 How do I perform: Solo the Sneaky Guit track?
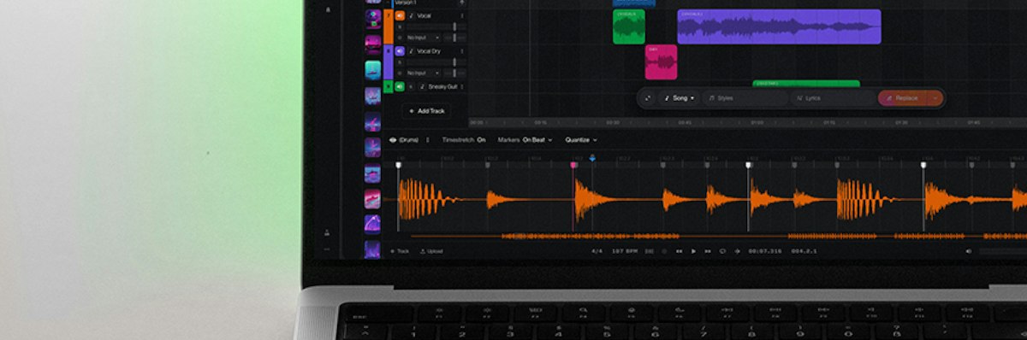point(412,86)
